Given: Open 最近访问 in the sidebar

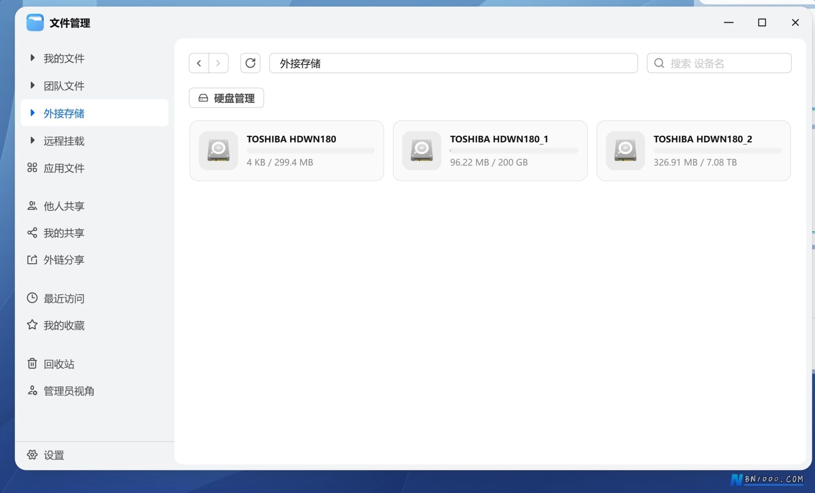Looking at the screenshot, I should click(x=95, y=298).
